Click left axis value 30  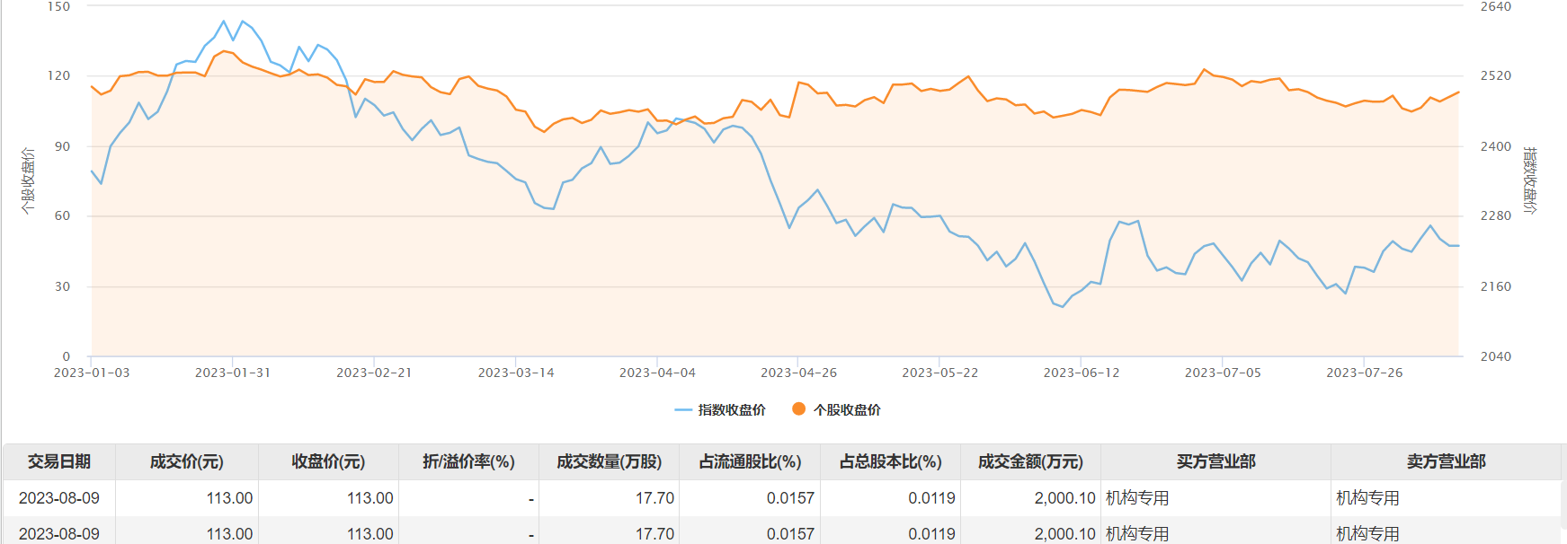coord(62,286)
